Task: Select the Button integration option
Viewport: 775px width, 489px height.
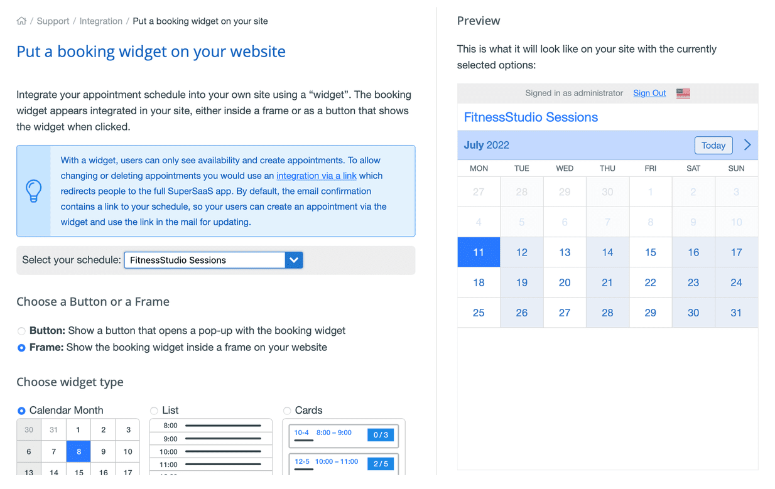Action: 21,331
